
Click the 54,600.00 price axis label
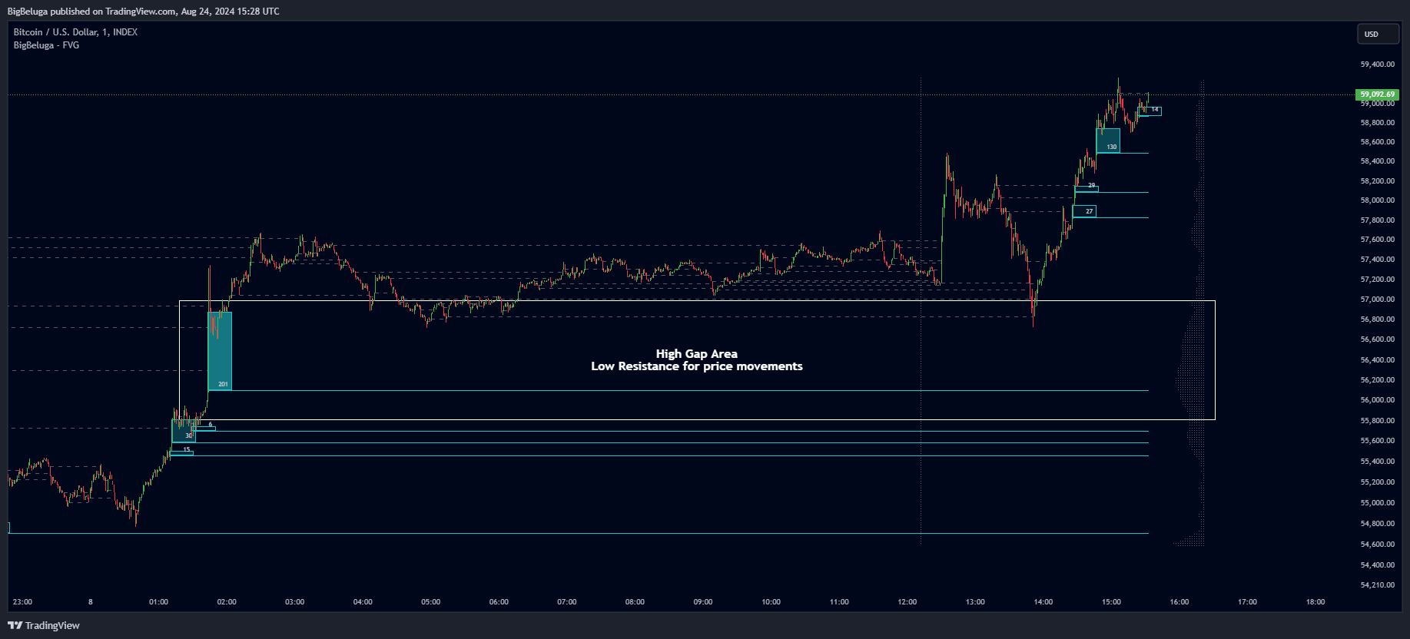[x=1378, y=545]
